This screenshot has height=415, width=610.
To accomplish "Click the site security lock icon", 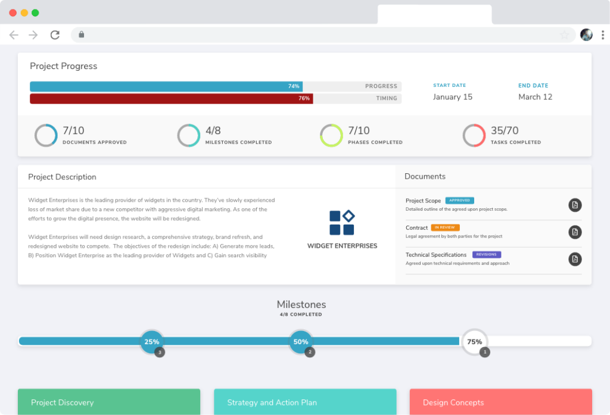I will point(80,35).
